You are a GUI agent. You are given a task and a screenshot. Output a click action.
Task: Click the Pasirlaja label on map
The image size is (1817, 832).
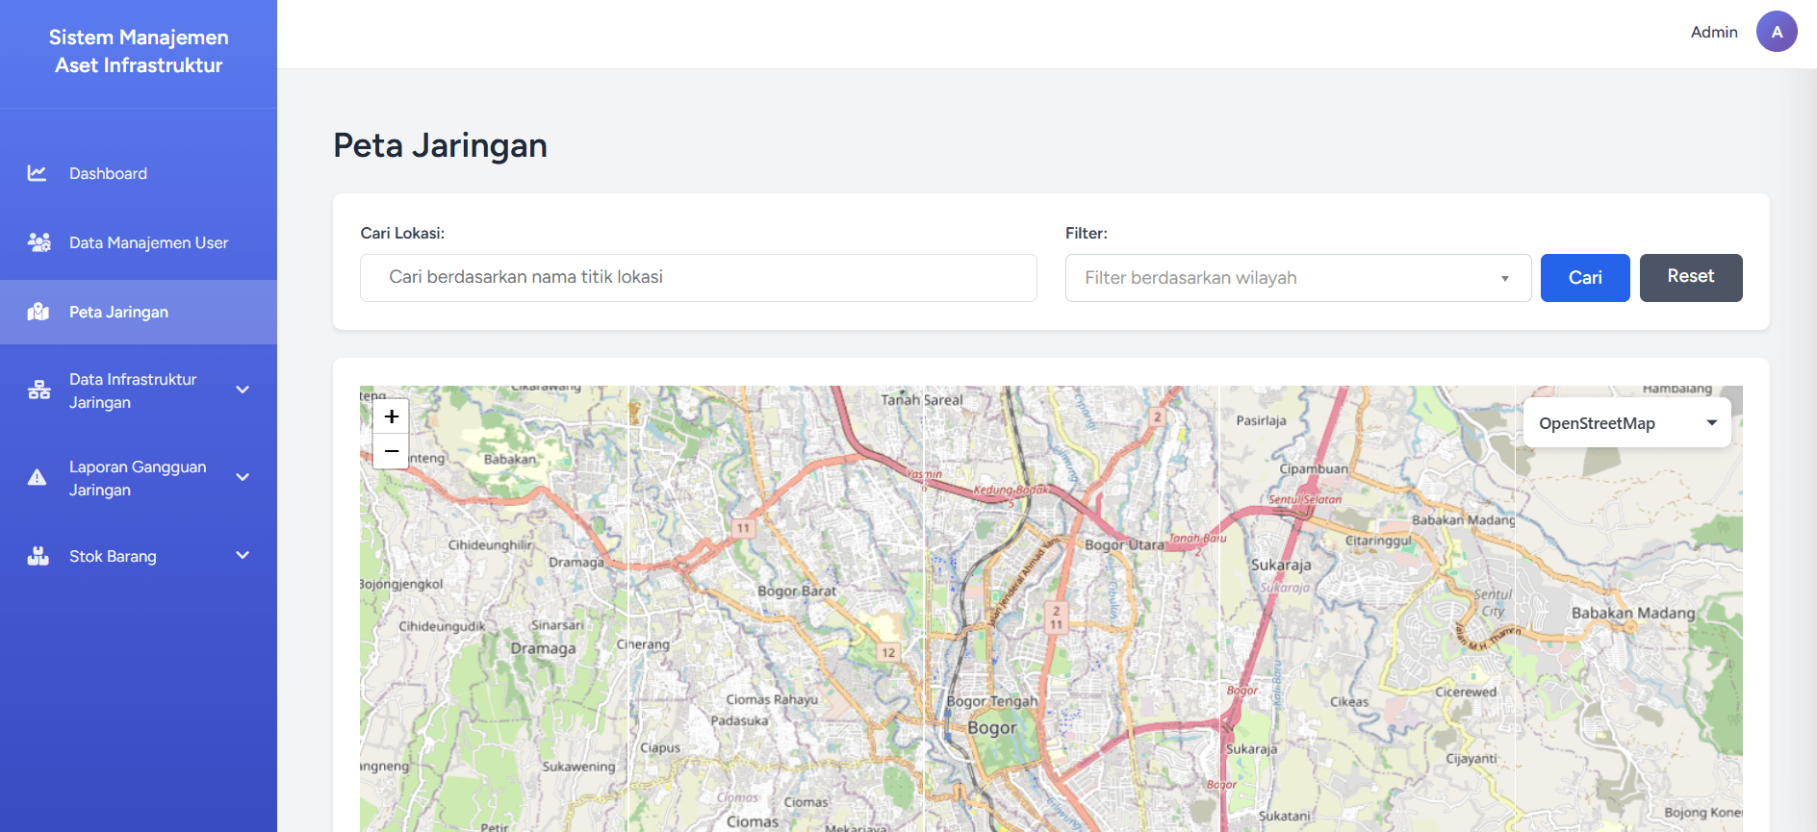[x=1261, y=420]
